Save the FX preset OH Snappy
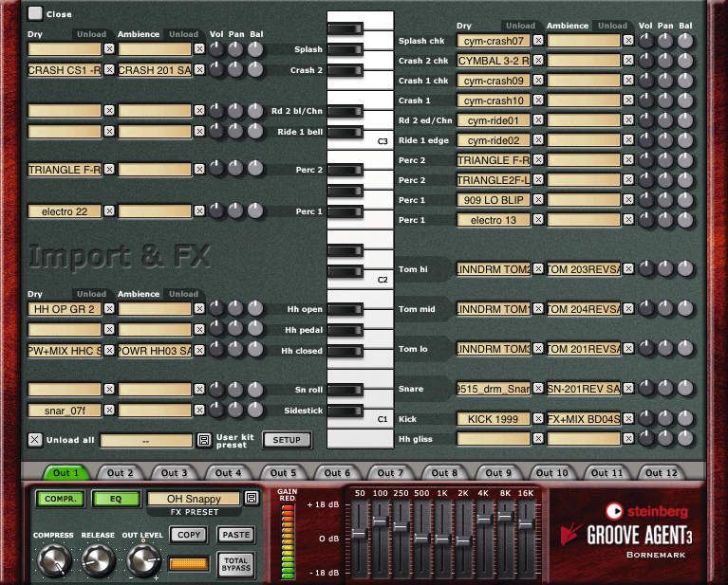 [252, 498]
